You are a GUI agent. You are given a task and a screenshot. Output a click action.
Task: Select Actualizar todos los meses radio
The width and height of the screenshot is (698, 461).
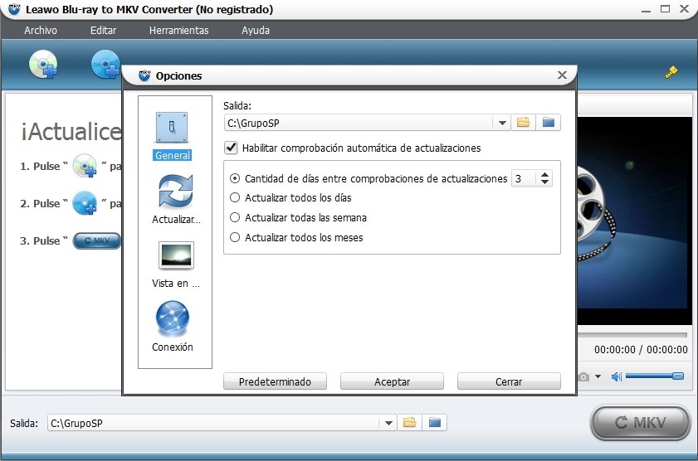(235, 237)
